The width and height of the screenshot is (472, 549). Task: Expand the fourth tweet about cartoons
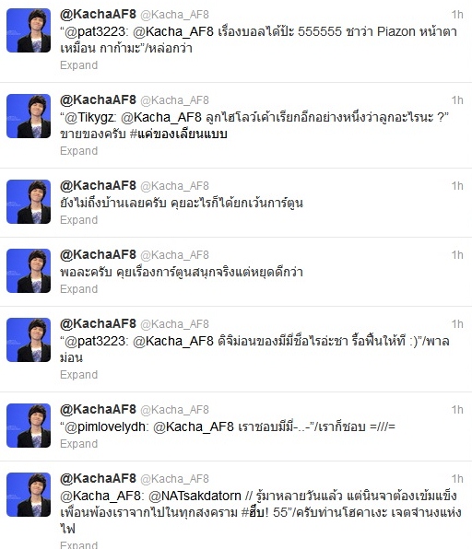[x=79, y=289]
